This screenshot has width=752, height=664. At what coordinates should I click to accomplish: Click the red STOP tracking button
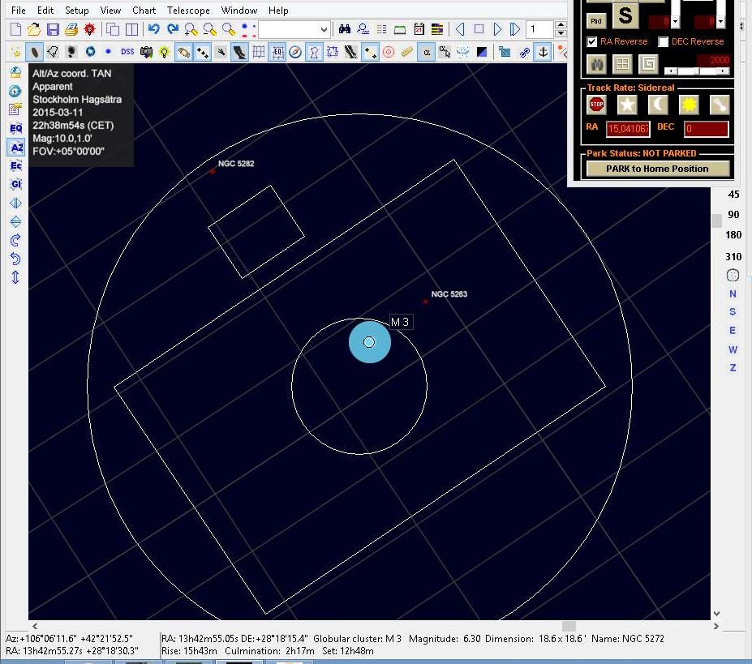coord(596,105)
